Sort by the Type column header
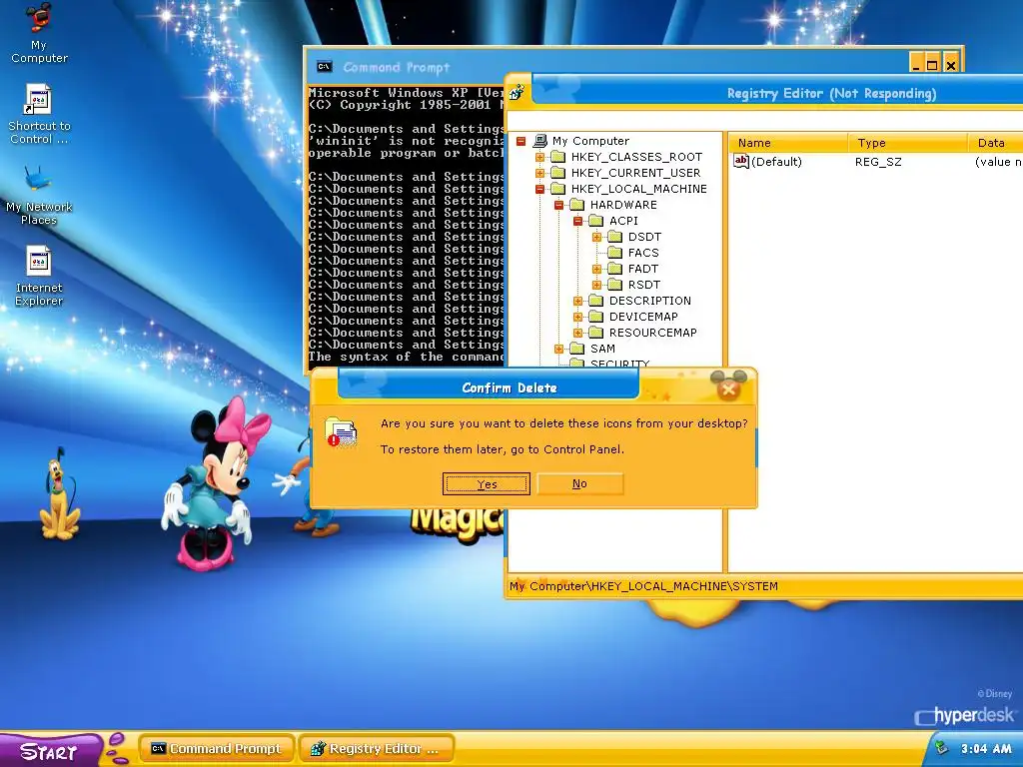The height and width of the screenshot is (767, 1023). 907,143
